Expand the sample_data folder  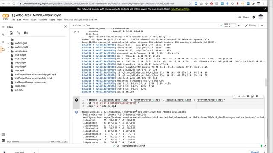point(8,51)
